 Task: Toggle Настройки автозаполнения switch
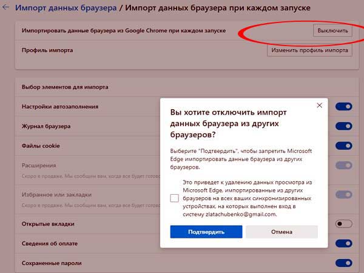(x=344, y=107)
